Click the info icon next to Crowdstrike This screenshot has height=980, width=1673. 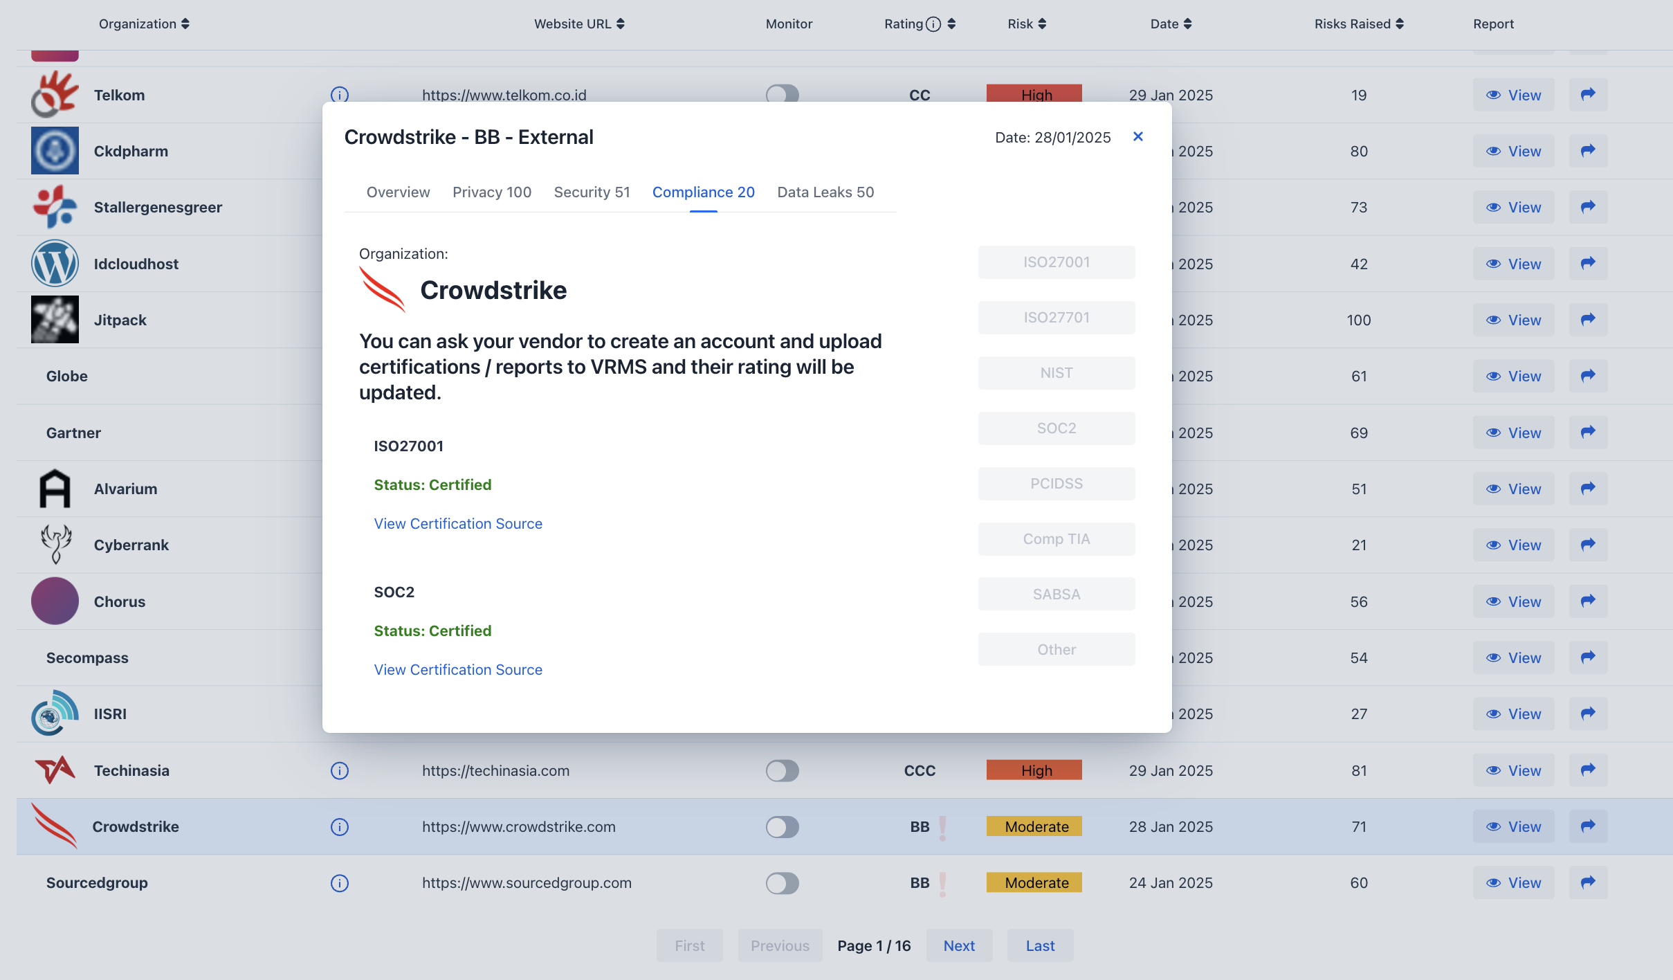point(339,826)
